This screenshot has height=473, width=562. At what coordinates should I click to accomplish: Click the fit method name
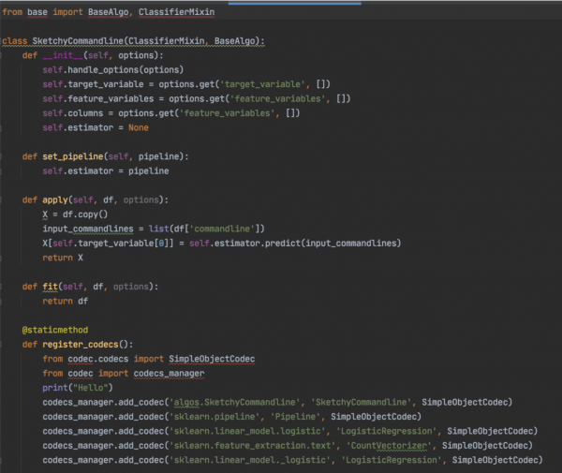click(x=51, y=287)
